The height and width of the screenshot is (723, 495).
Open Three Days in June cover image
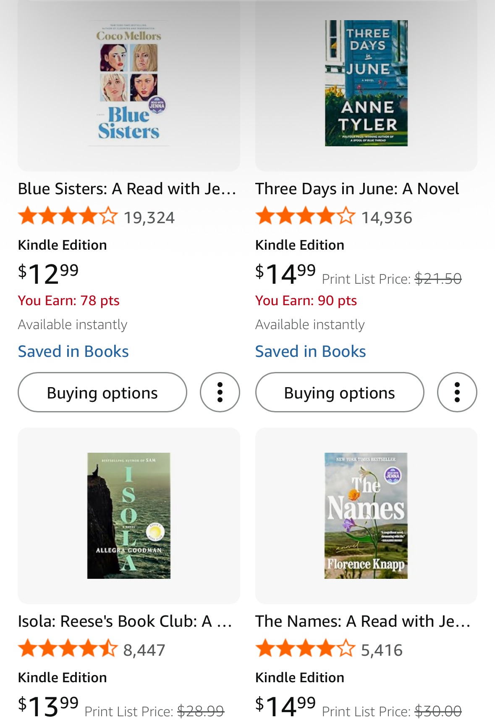click(366, 83)
